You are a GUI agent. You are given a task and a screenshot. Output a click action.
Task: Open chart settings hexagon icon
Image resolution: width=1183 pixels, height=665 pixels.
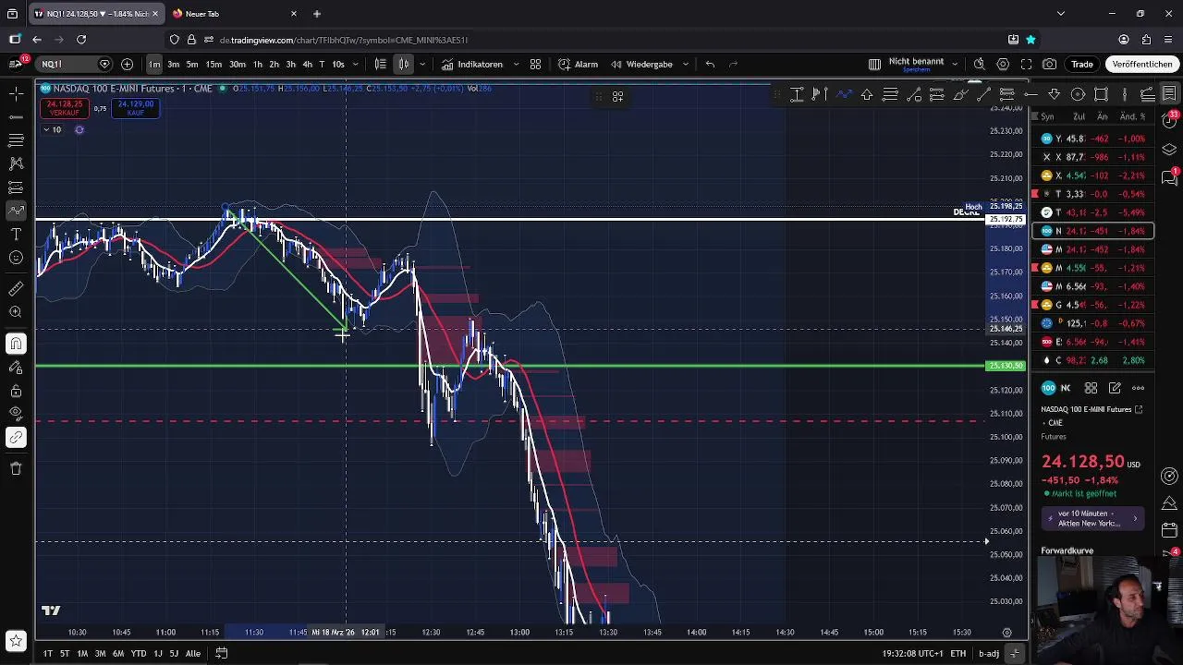tap(1003, 64)
